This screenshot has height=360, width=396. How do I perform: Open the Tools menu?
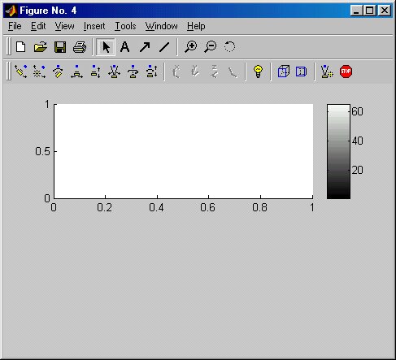[125, 26]
